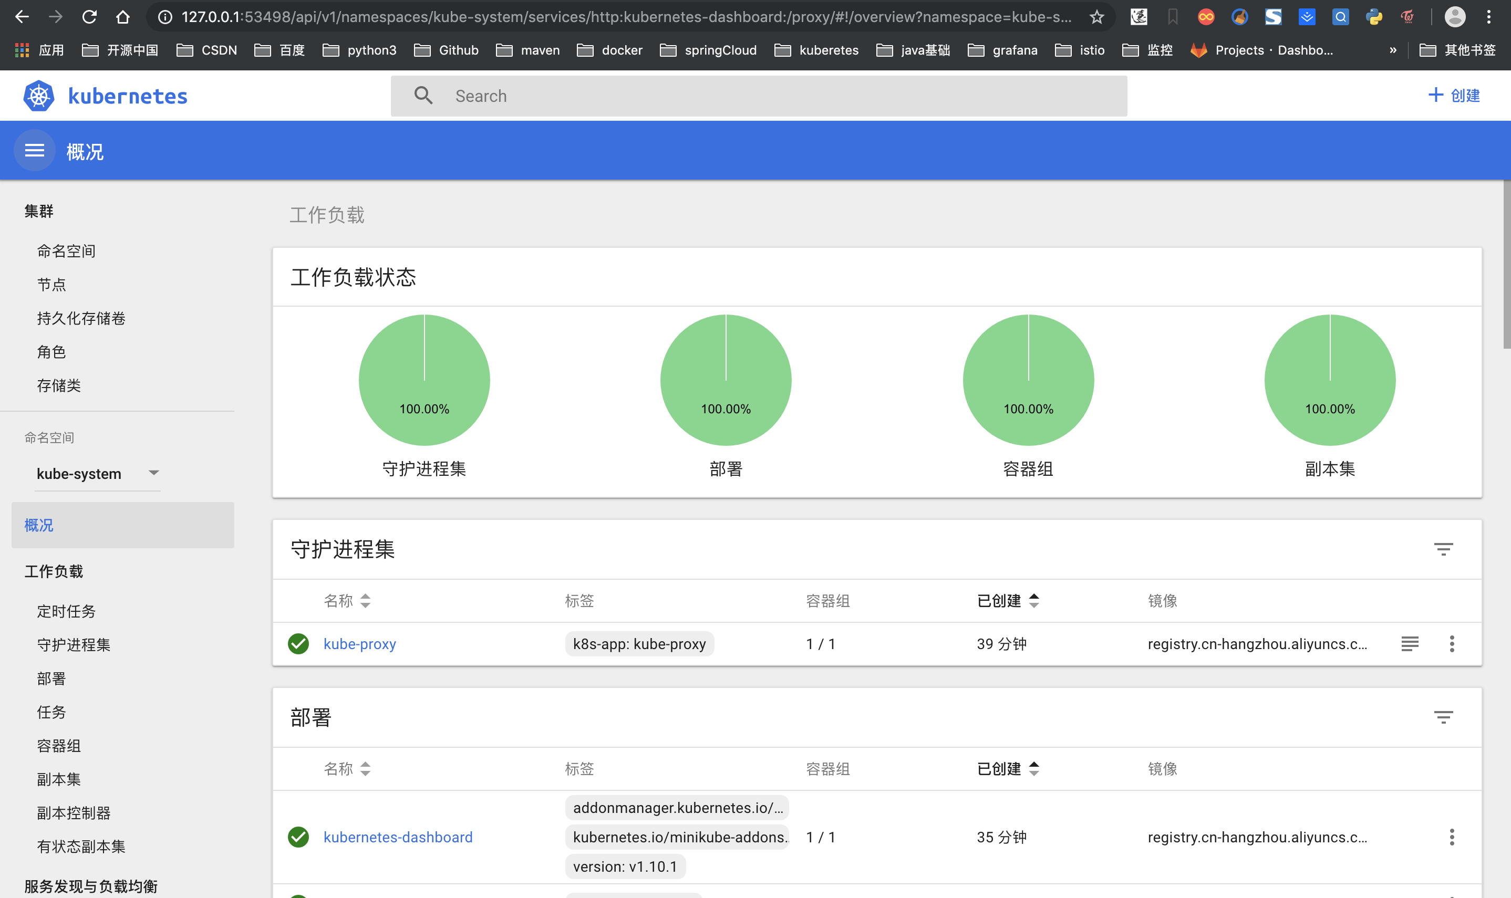
Task: Open the kuberetes bookmark folder
Action: point(816,50)
